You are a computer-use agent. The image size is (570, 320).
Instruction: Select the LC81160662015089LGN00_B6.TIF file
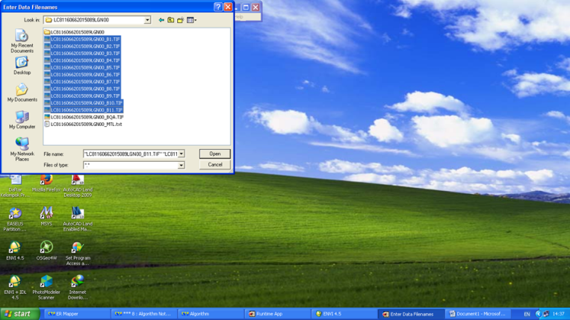click(82, 75)
